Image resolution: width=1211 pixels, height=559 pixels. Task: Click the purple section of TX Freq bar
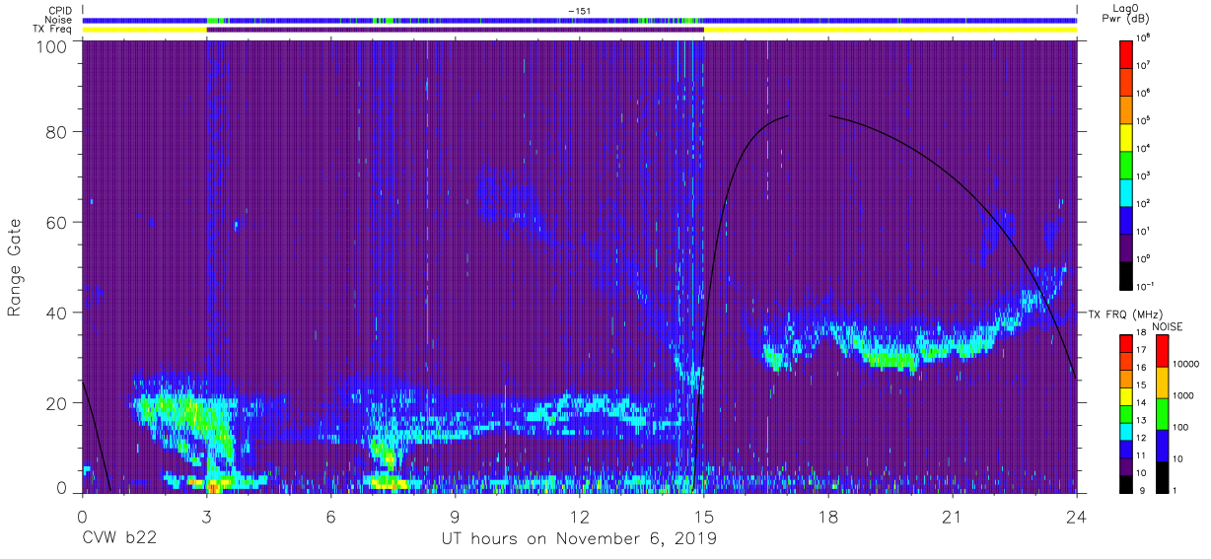[x=455, y=30]
